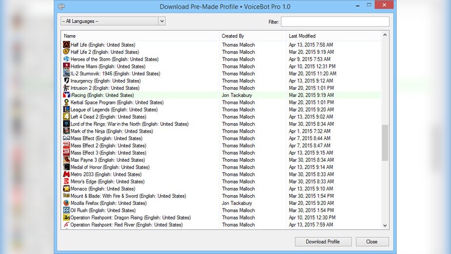Viewport: 451px width, 254px height.
Task: Click 'Jon Tackabury' in iRacing row
Action: [237, 95]
